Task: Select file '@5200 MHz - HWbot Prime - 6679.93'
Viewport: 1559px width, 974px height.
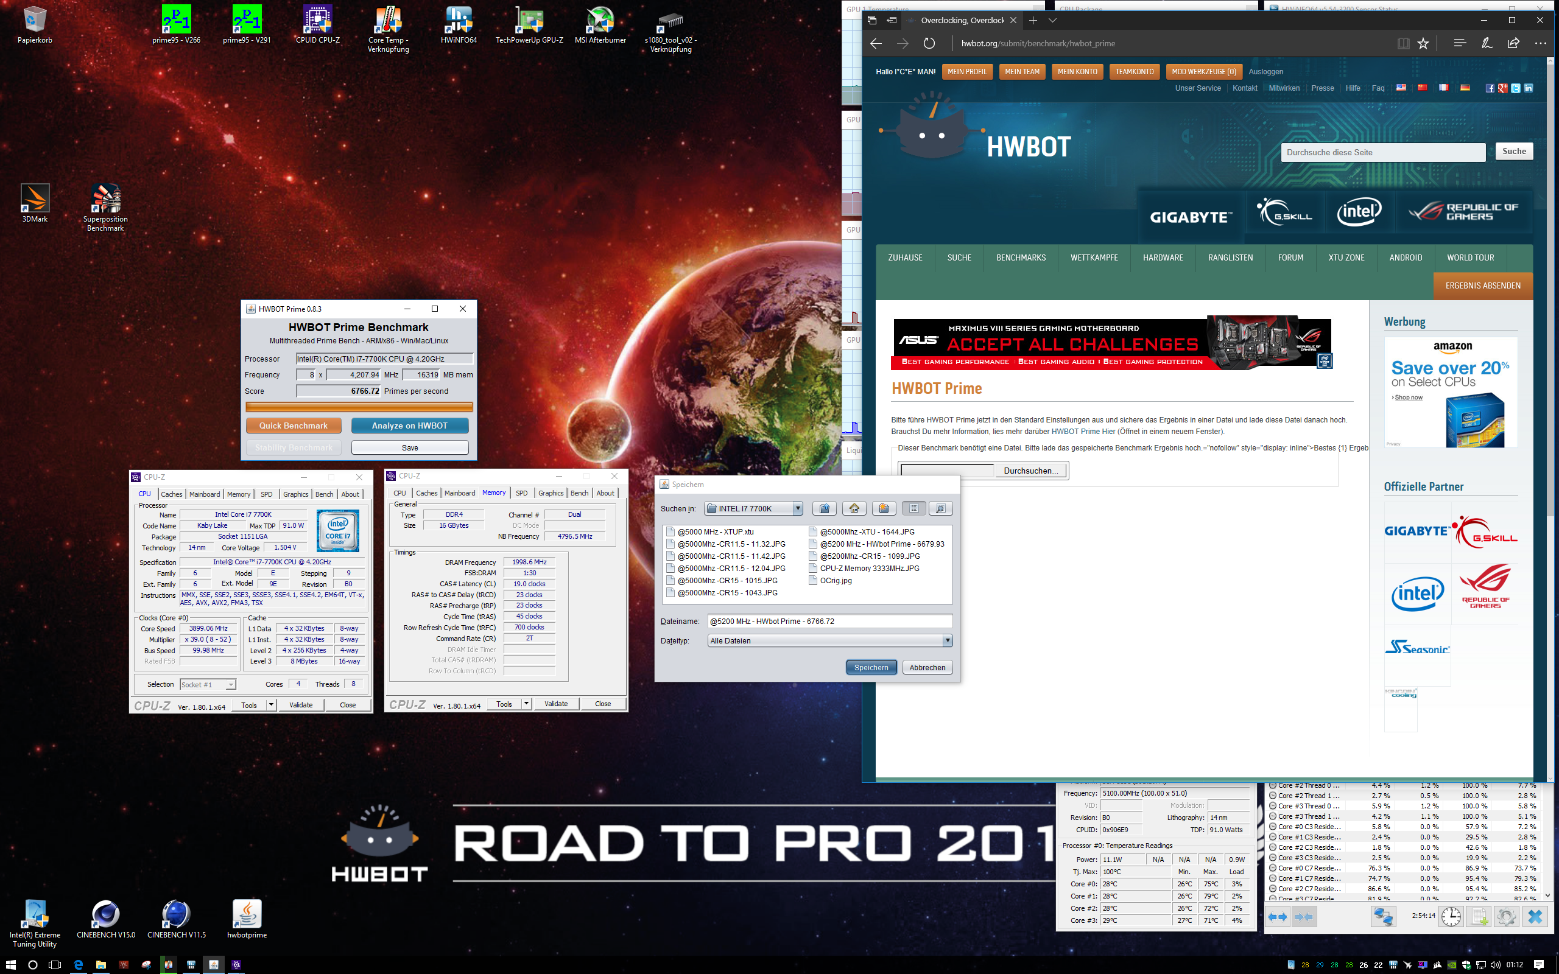Action: point(876,544)
